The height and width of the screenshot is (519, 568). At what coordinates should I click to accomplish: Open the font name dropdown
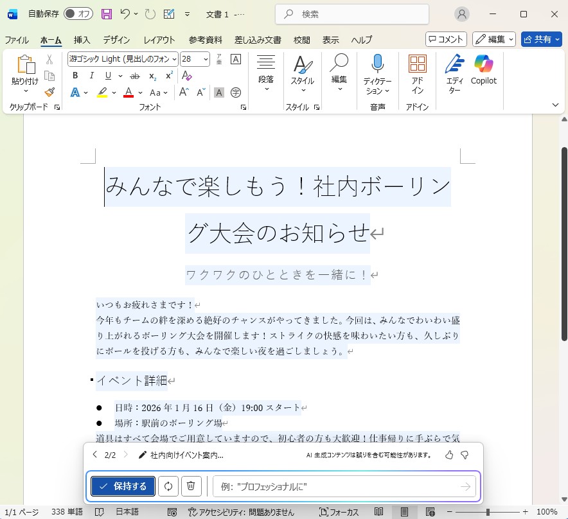click(174, 59)
